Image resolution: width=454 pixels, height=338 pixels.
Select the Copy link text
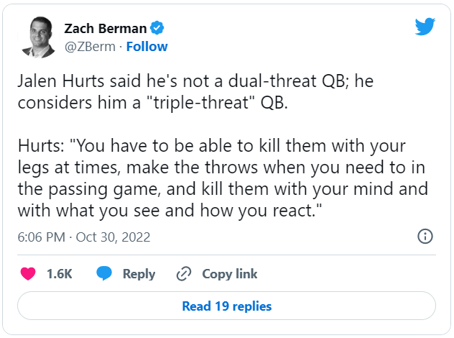tap(229, 273)
